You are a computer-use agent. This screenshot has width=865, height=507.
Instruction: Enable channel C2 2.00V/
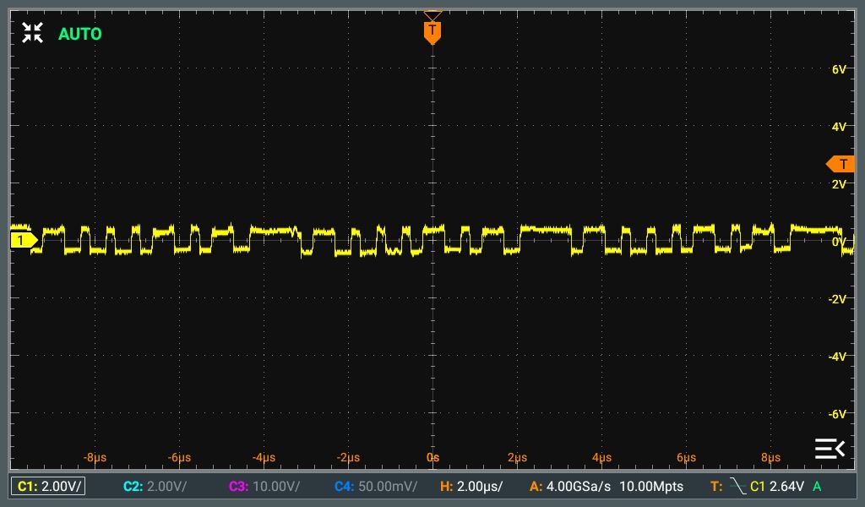coord(155,486)
